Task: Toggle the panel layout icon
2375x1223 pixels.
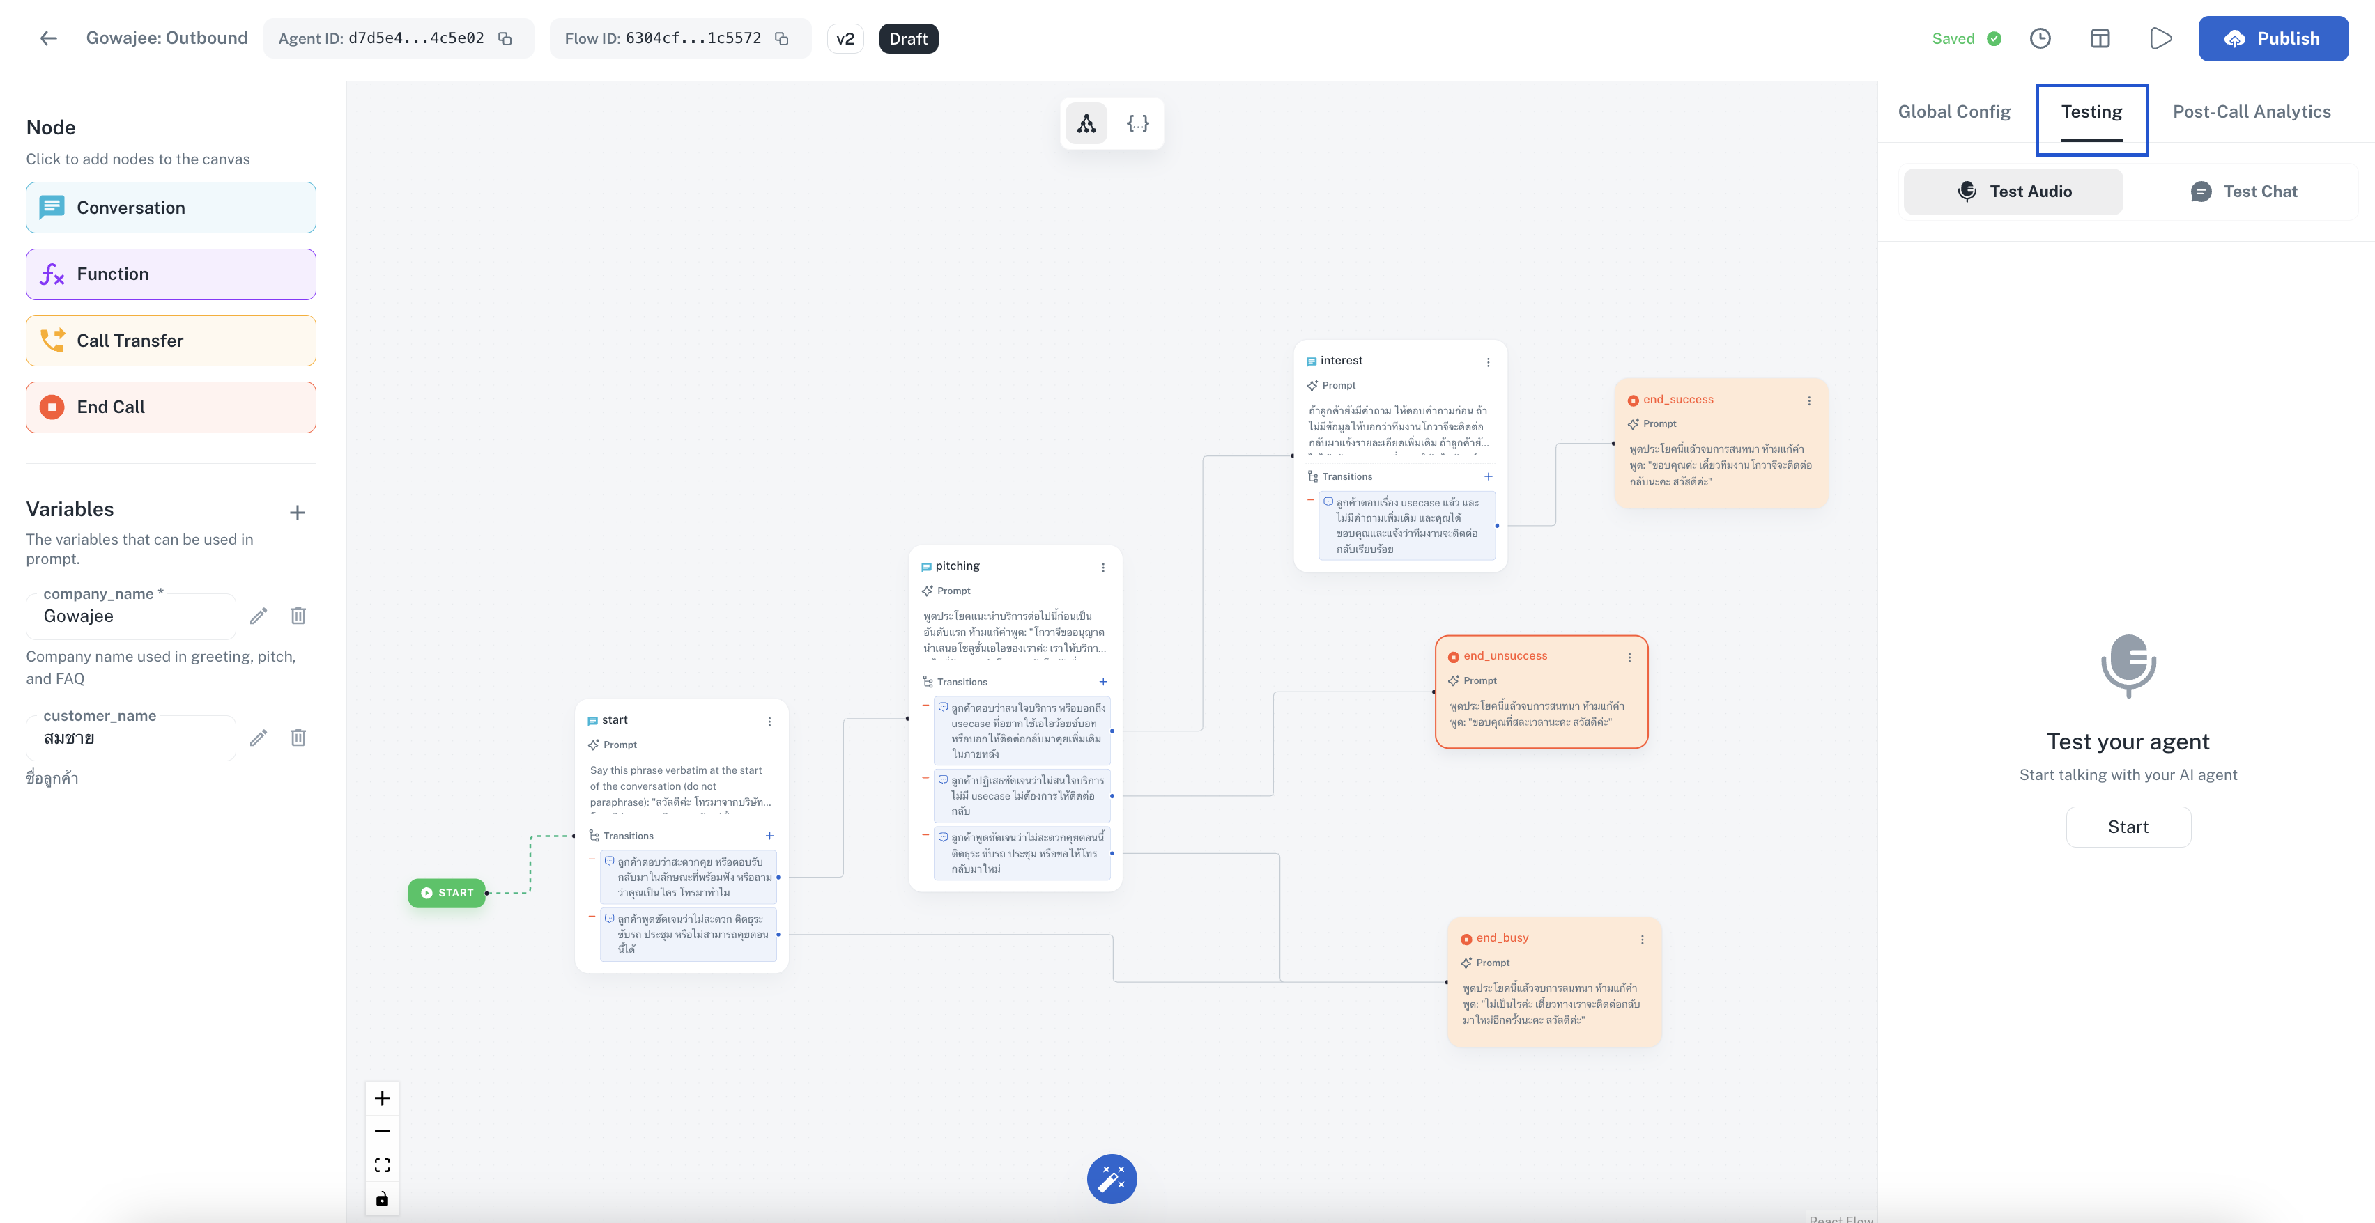Action: click(x=2100, y=39)
